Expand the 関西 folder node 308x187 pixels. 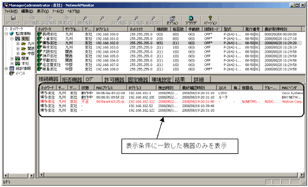coord(18,49)
